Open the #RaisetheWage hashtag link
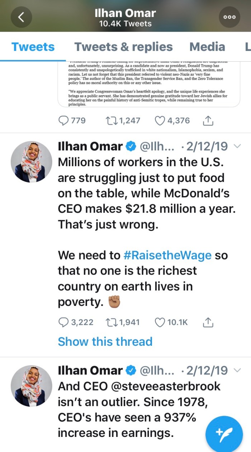The height and width of the screenshot is (452, 251). point(167,256)
